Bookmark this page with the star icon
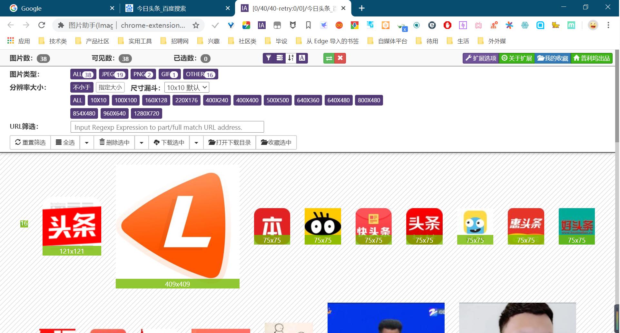Viewport: 620px width, 333px height. pos(196,25)
